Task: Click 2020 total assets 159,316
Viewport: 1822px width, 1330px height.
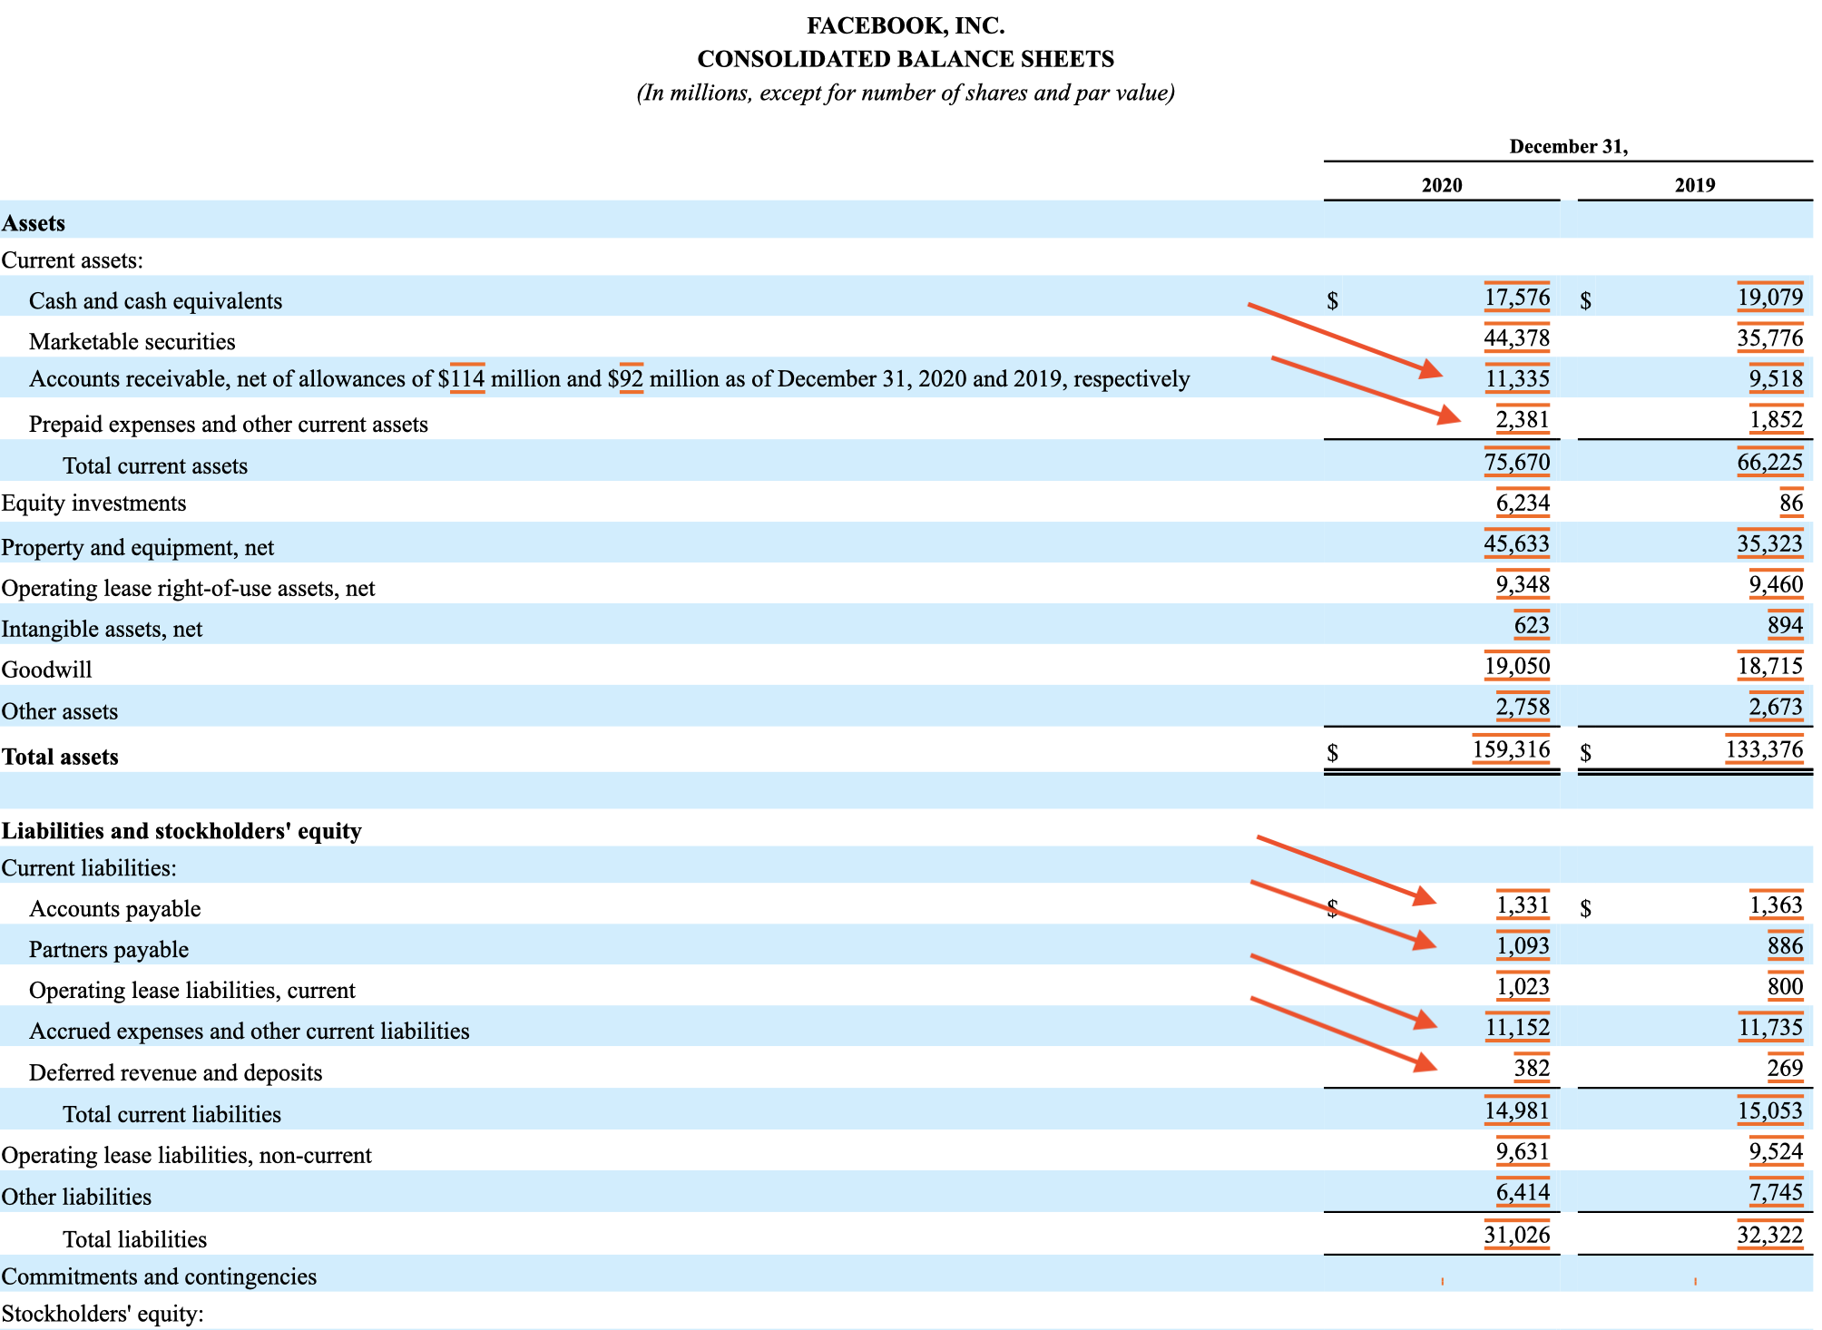Action: point(1511,749)
